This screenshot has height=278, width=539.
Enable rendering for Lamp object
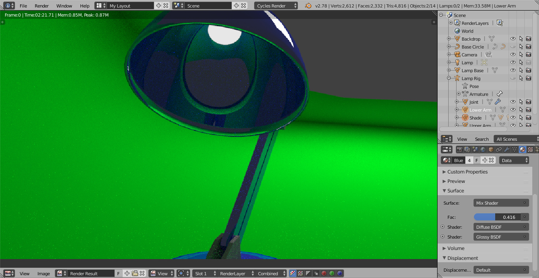tap(528, 62)
